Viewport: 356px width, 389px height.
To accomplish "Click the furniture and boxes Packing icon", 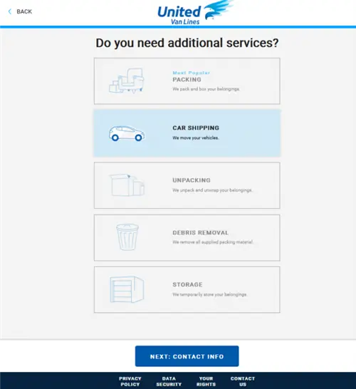I will 127,81.
